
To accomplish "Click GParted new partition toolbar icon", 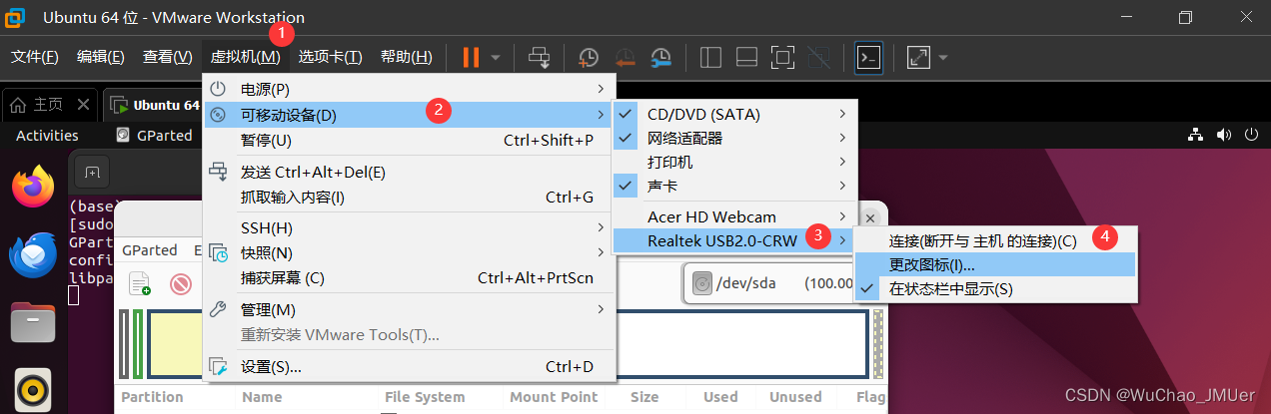I will point(140,283).
